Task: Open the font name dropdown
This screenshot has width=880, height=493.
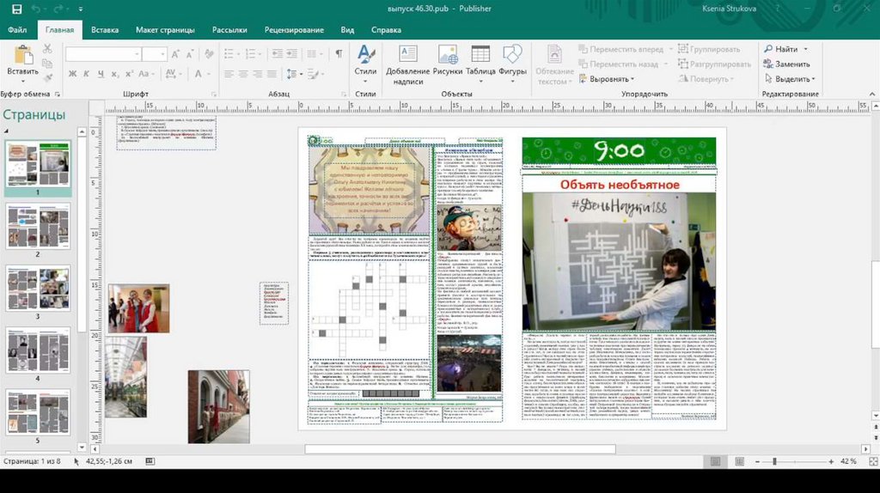Action: (136, 54)
